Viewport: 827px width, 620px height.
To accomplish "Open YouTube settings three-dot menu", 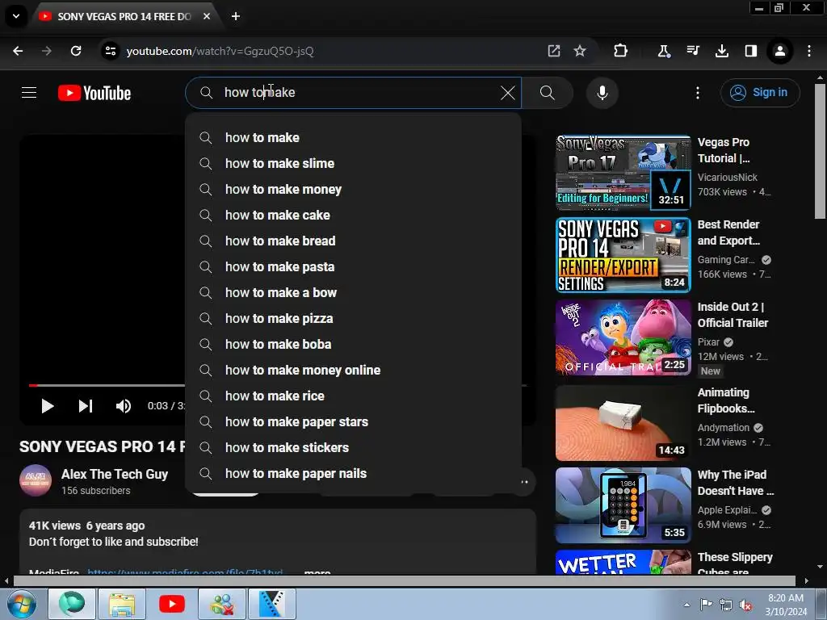I will [697, 93].
